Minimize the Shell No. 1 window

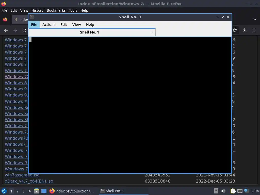coord(217,17)
